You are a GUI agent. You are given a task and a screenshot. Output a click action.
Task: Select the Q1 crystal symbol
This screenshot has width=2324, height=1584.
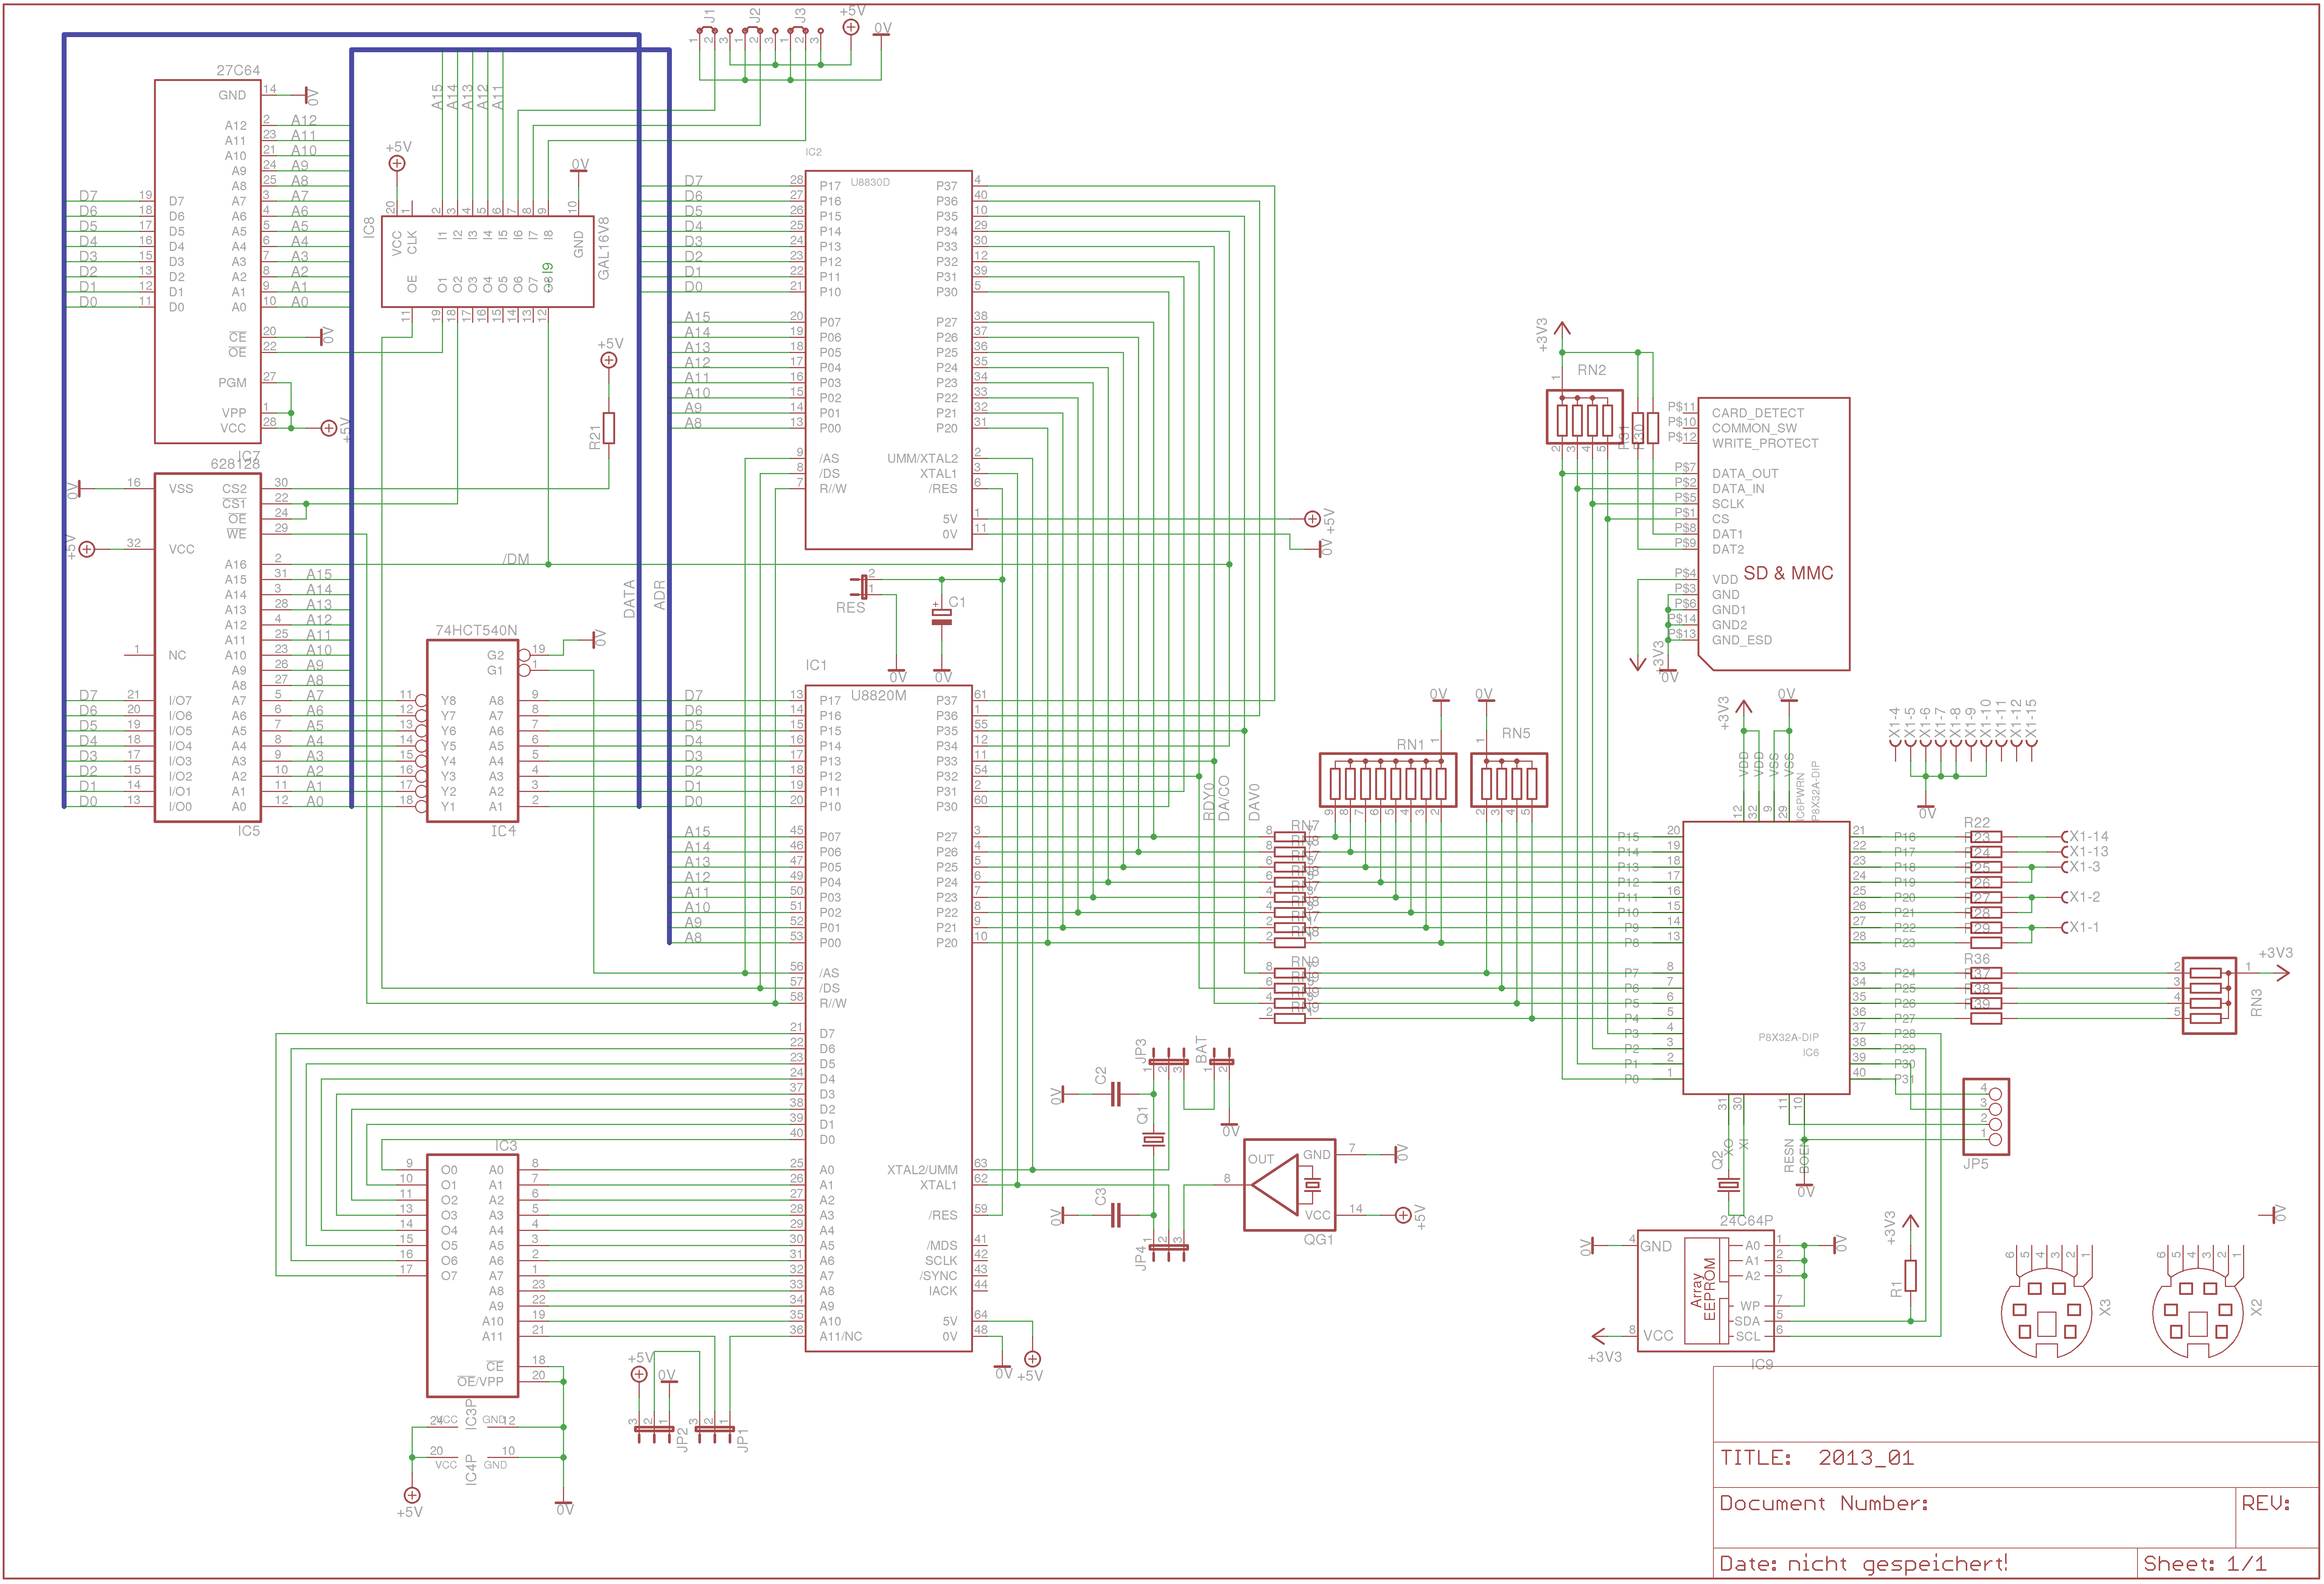tap(1154, 1139)
